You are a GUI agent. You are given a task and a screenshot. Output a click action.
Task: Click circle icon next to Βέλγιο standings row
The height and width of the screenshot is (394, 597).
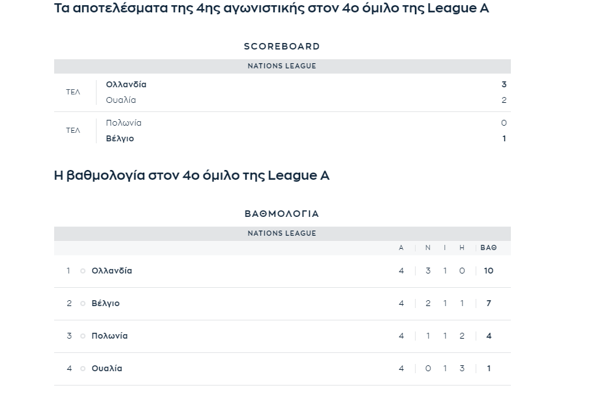pyautogui.click(x=83, y=303)
